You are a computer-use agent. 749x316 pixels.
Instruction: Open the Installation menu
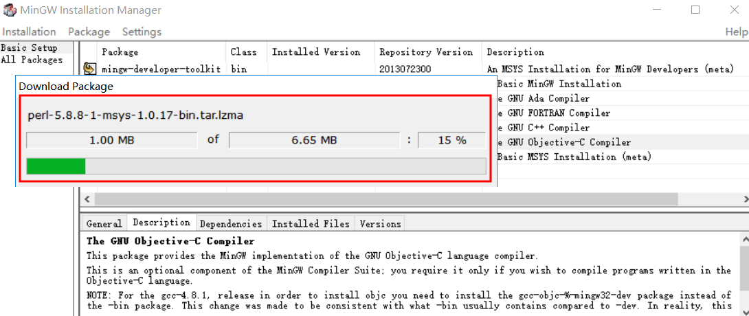29,32
